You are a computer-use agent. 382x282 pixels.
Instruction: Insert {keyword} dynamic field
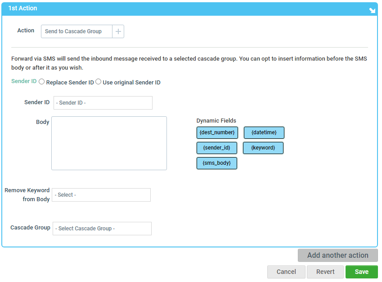click(263, 148)
